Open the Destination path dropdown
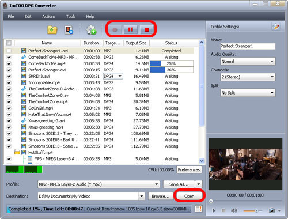The width and height of the screenshot is (288, 219). click(141, 196)
